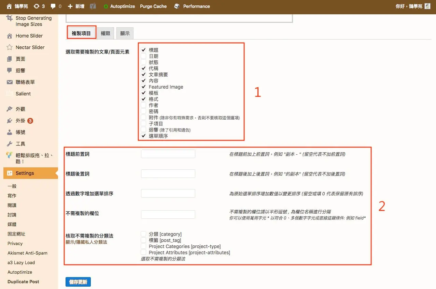Click the 透過數字增加選單排序 input field

(168, 194)
